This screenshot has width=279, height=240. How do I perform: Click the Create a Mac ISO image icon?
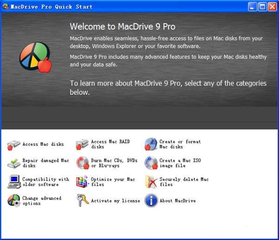(151, 163)
